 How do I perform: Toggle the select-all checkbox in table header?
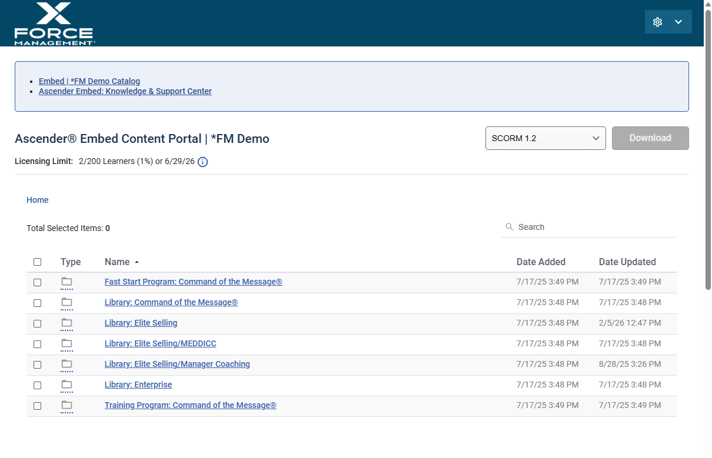(x=38, y=262)
